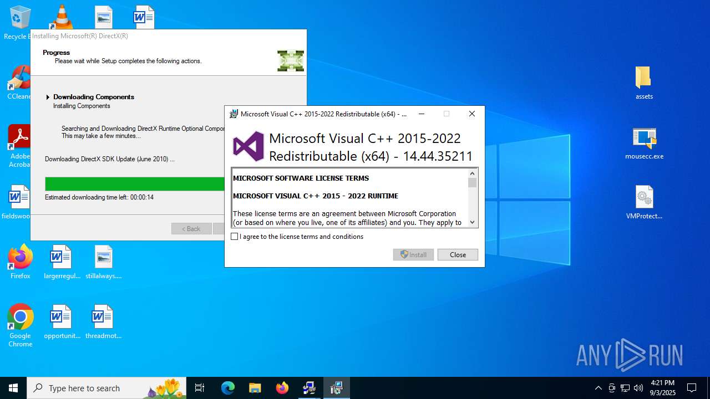Click the Estimated downloading time left text
Screen dimensions: 710x399
click(99, 197)
